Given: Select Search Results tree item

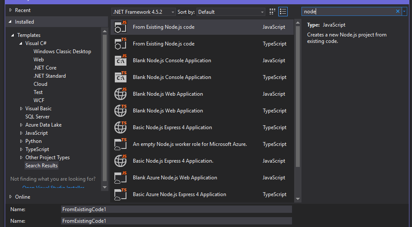Looking at the screenshot, I should point(41,166).
